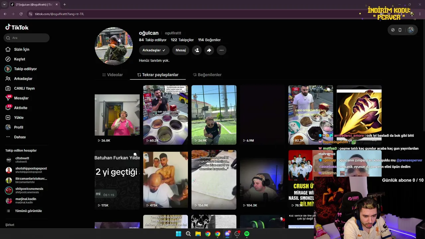Open the first Chrome taskbar icon
This screenshot has width=425, height=239.
(208, 234)
